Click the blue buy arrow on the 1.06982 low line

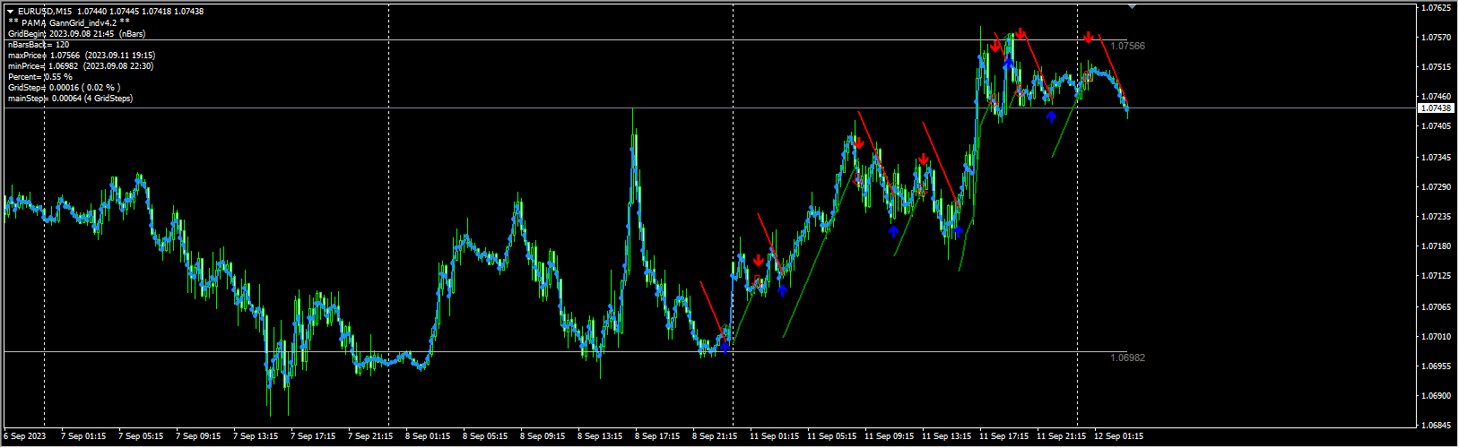click(x=725, y=346)
